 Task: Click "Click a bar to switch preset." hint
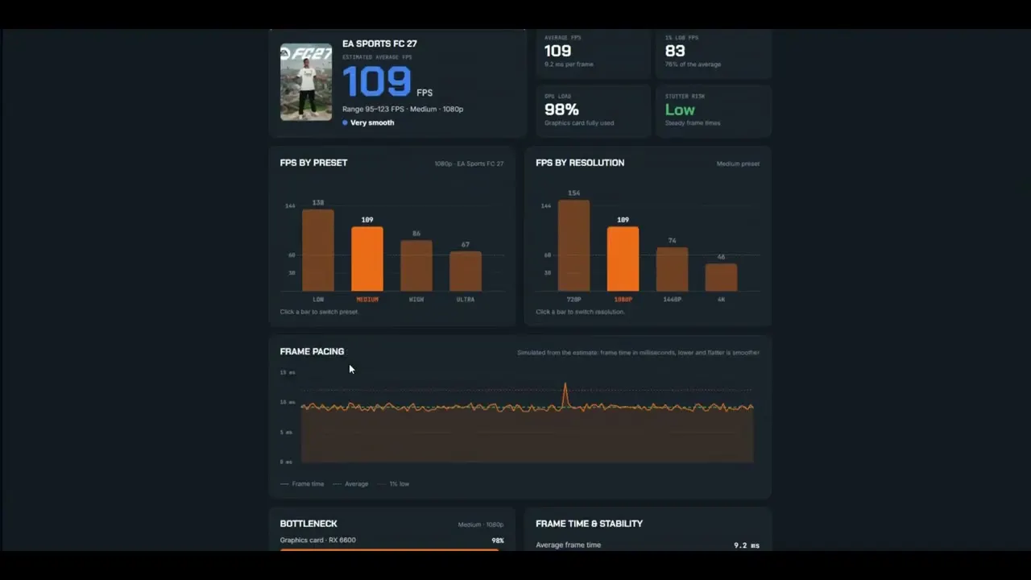tap(319, 312)
